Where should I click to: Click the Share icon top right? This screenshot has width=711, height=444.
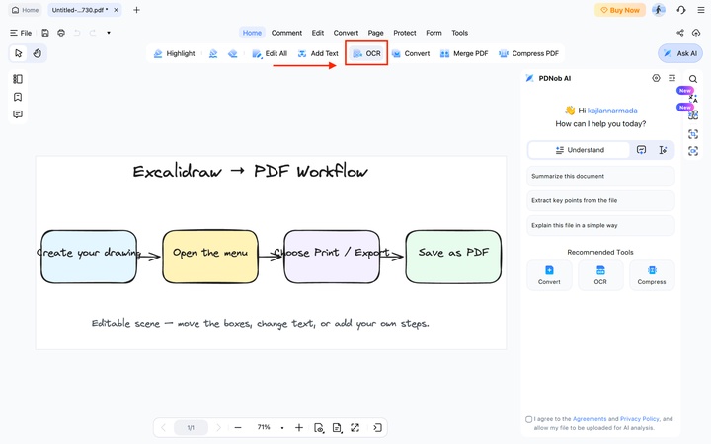pos(680,33)
